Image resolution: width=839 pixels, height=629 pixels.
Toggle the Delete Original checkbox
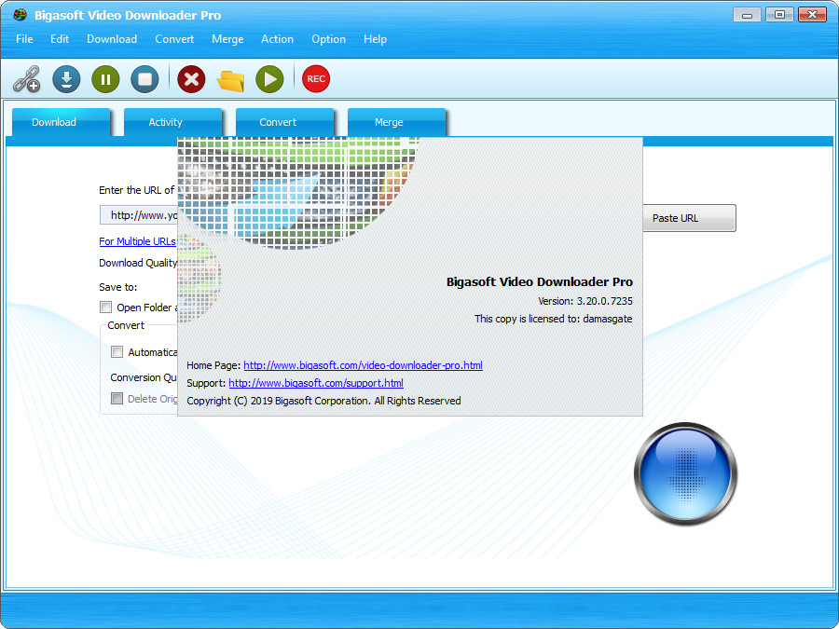click(117, 399)
